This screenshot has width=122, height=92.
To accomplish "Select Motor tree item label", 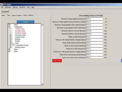I will [x=16, y=25].
